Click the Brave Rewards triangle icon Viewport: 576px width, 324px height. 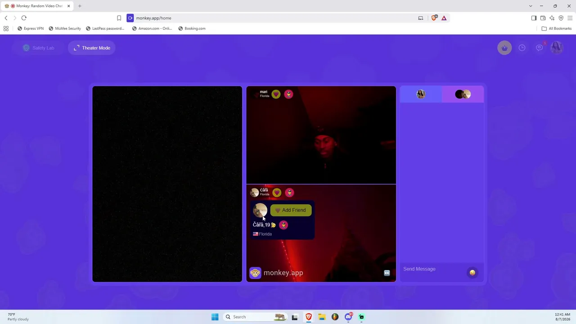coord(444,18)
